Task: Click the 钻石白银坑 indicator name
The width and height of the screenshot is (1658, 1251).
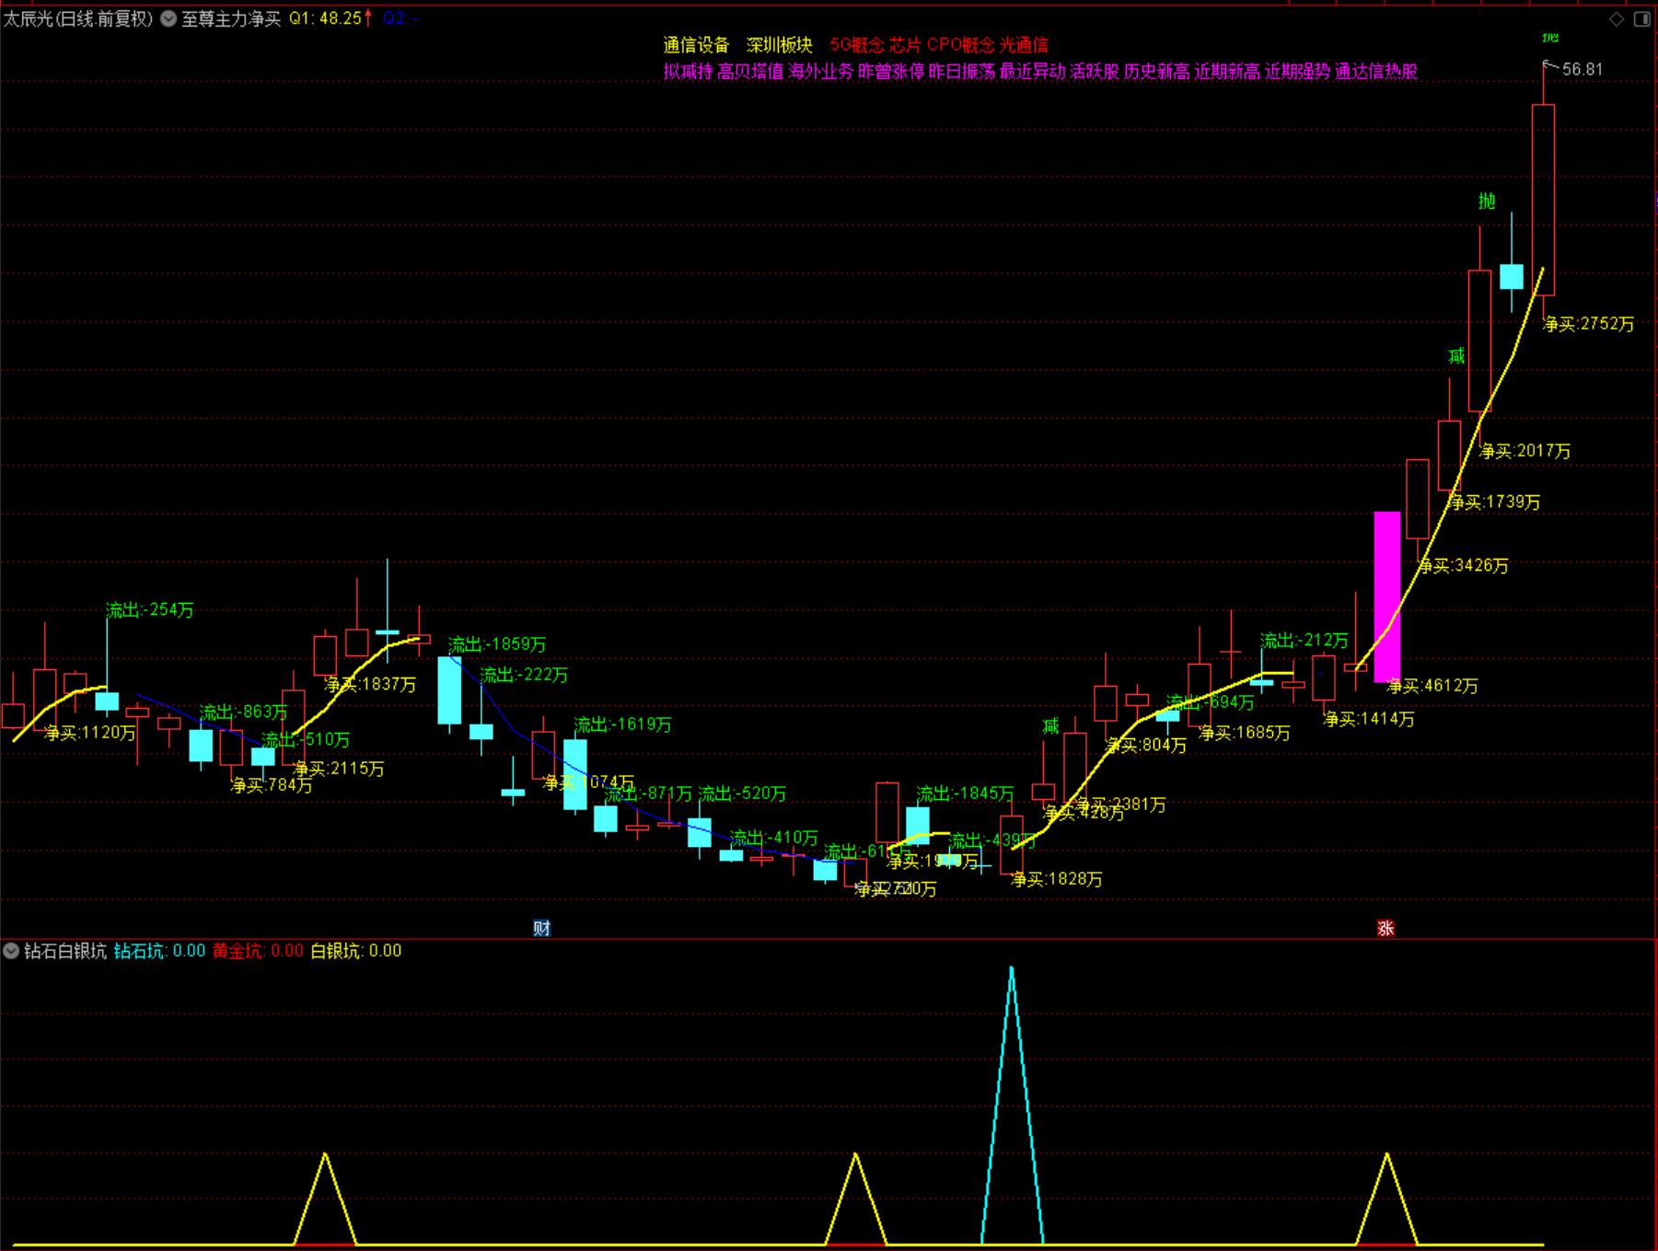Action: point(65,951)
